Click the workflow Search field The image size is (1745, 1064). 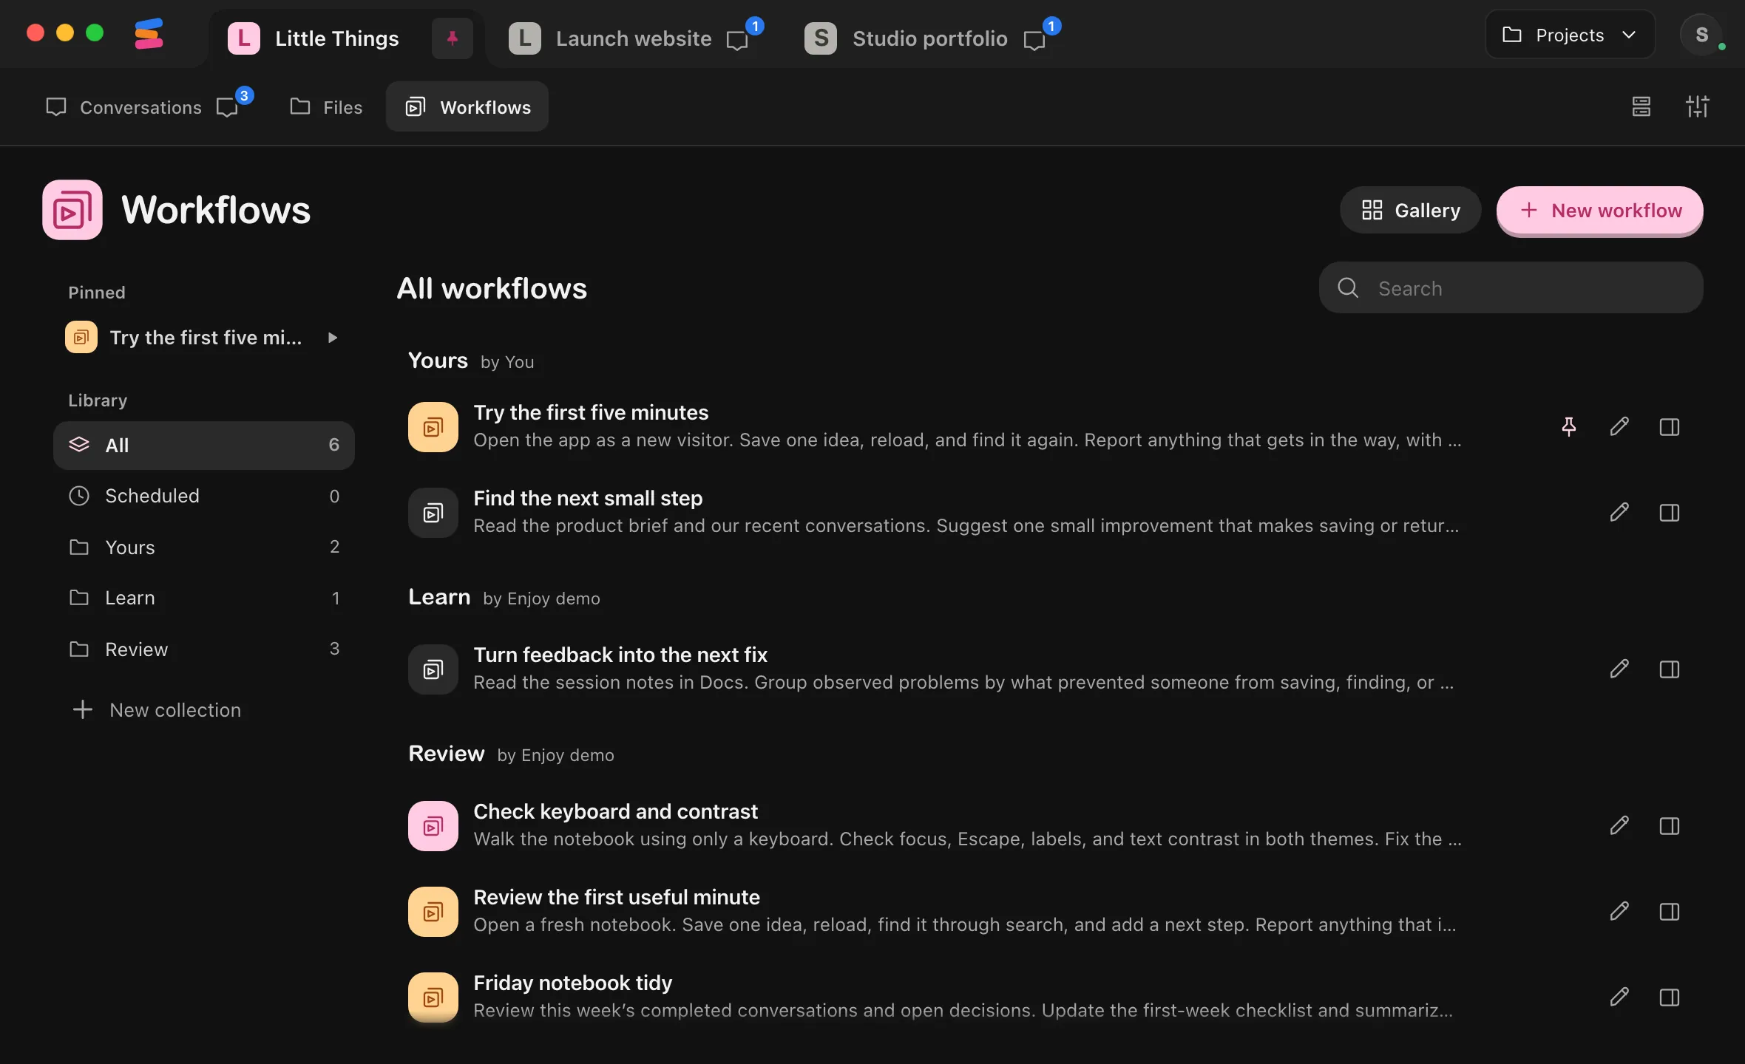1511,288
